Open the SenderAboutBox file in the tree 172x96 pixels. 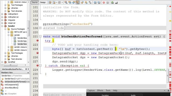pyautogui.click(x=22, y=38)
